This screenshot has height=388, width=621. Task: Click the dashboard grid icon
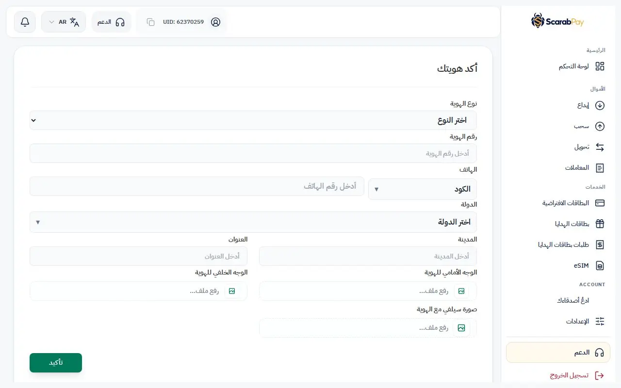pos(600,66)
